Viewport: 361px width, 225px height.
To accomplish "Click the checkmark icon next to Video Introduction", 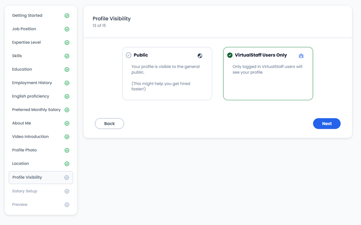I will pyautogui.click(x=67, y=137).
